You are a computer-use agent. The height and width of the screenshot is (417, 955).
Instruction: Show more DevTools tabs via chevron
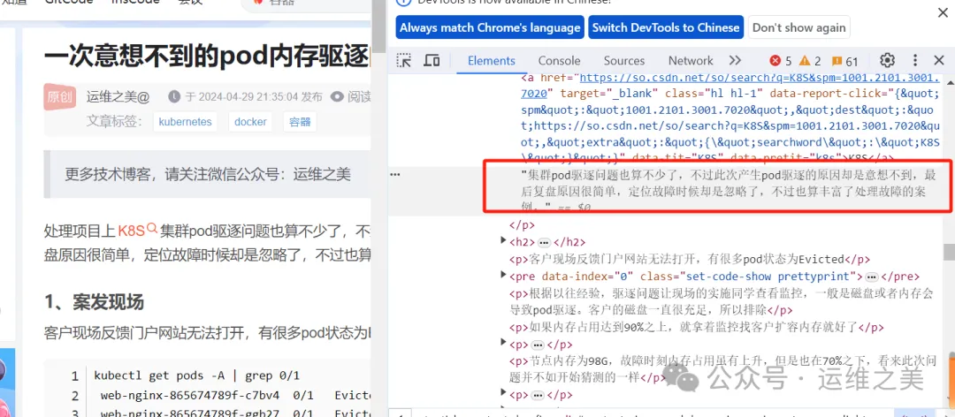tap(735, 61)
